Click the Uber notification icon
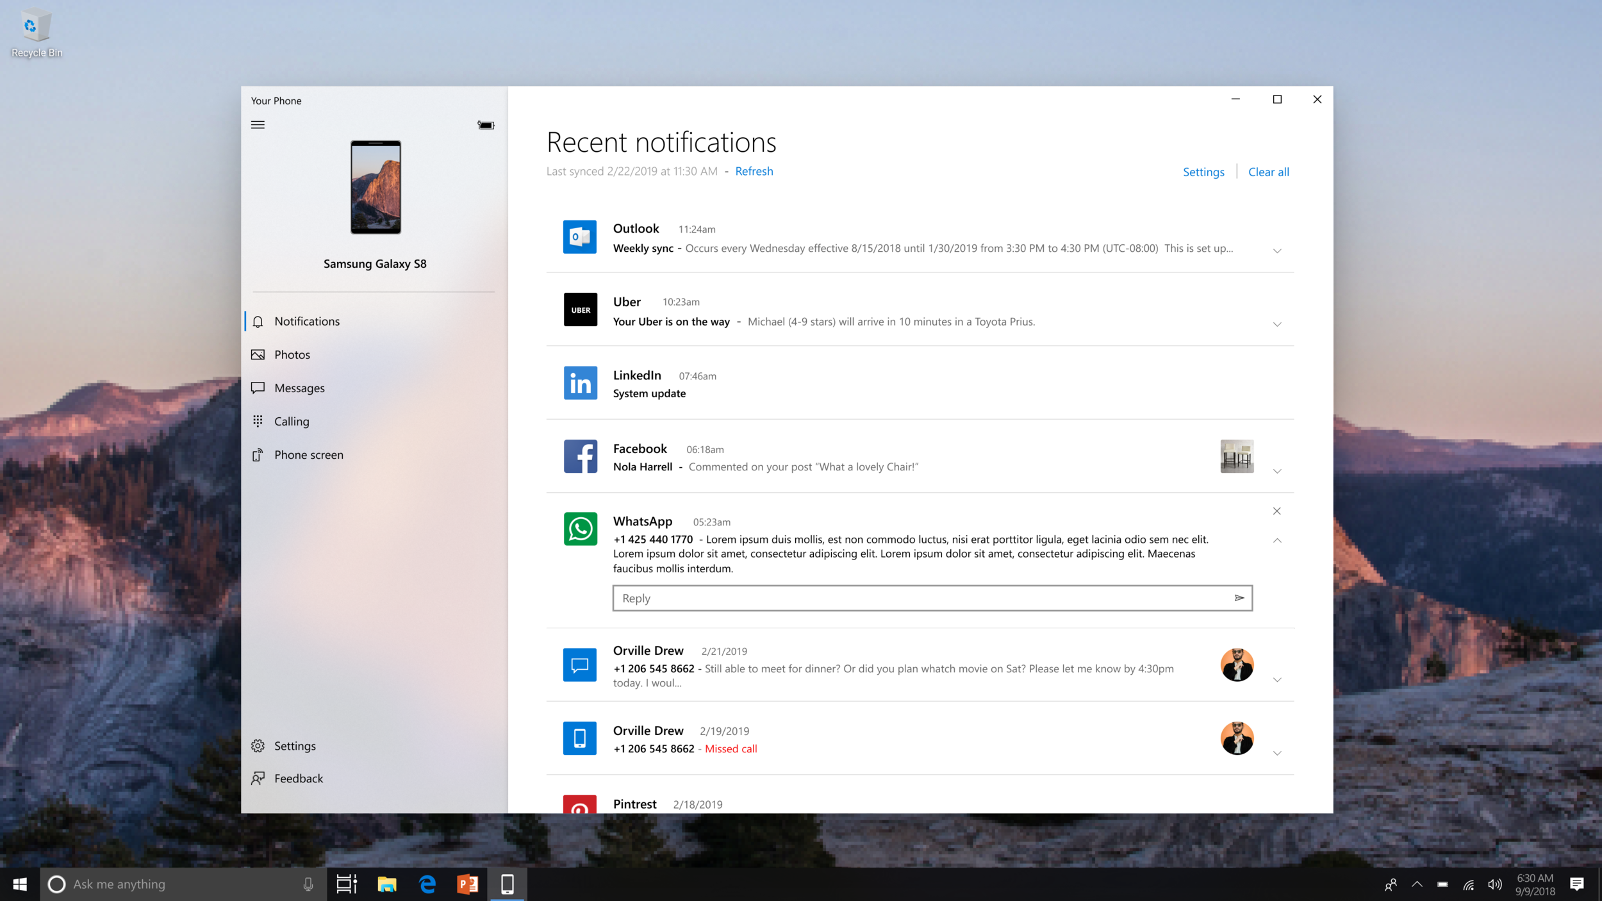 point(580,310)
